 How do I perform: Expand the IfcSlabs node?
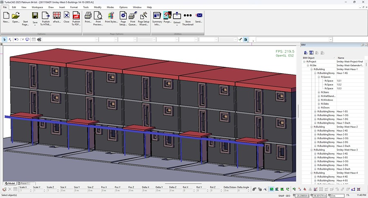(x=319, y=104)
